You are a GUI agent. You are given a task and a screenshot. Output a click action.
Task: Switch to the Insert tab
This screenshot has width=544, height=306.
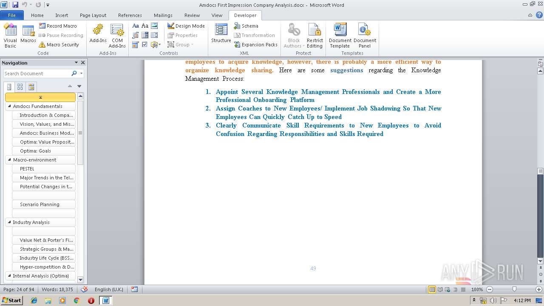[x=62, y=15]
